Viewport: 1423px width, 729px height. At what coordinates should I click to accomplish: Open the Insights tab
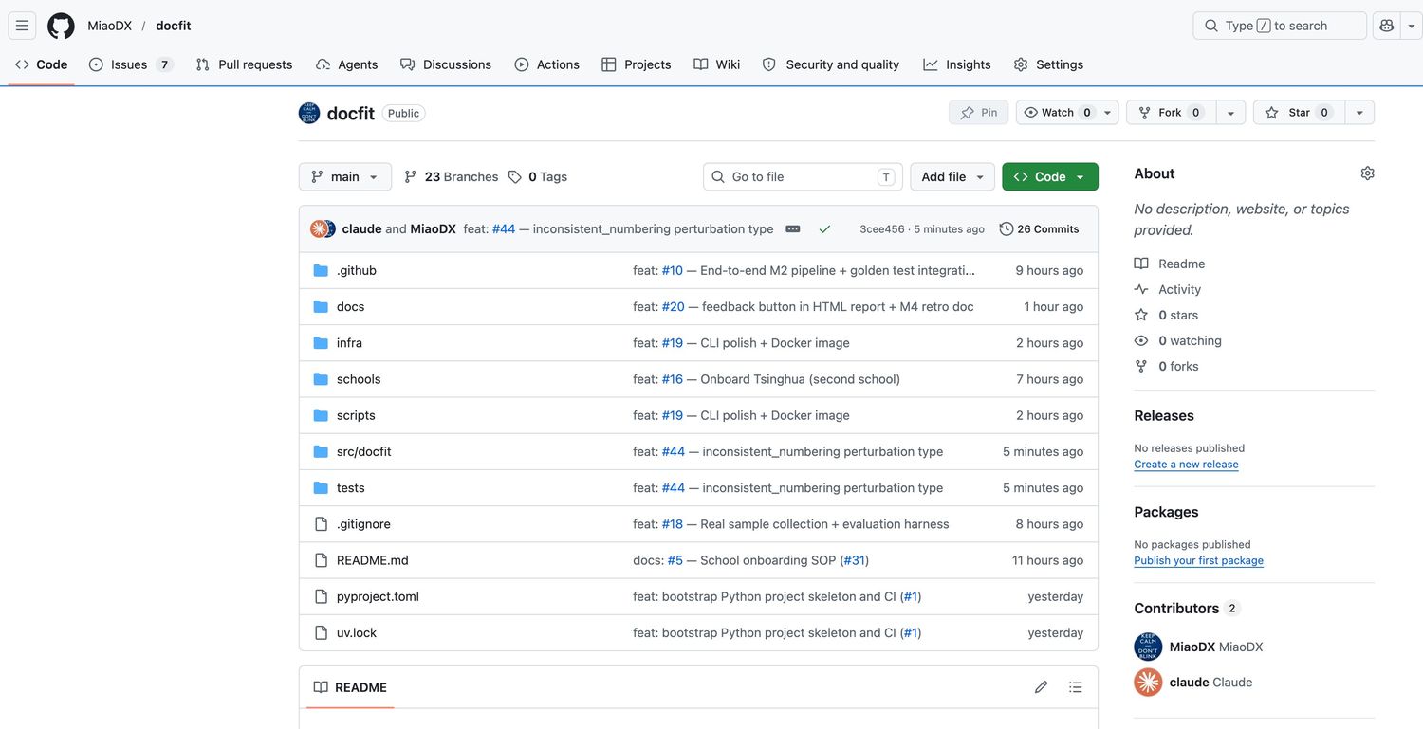pos(957,64)
